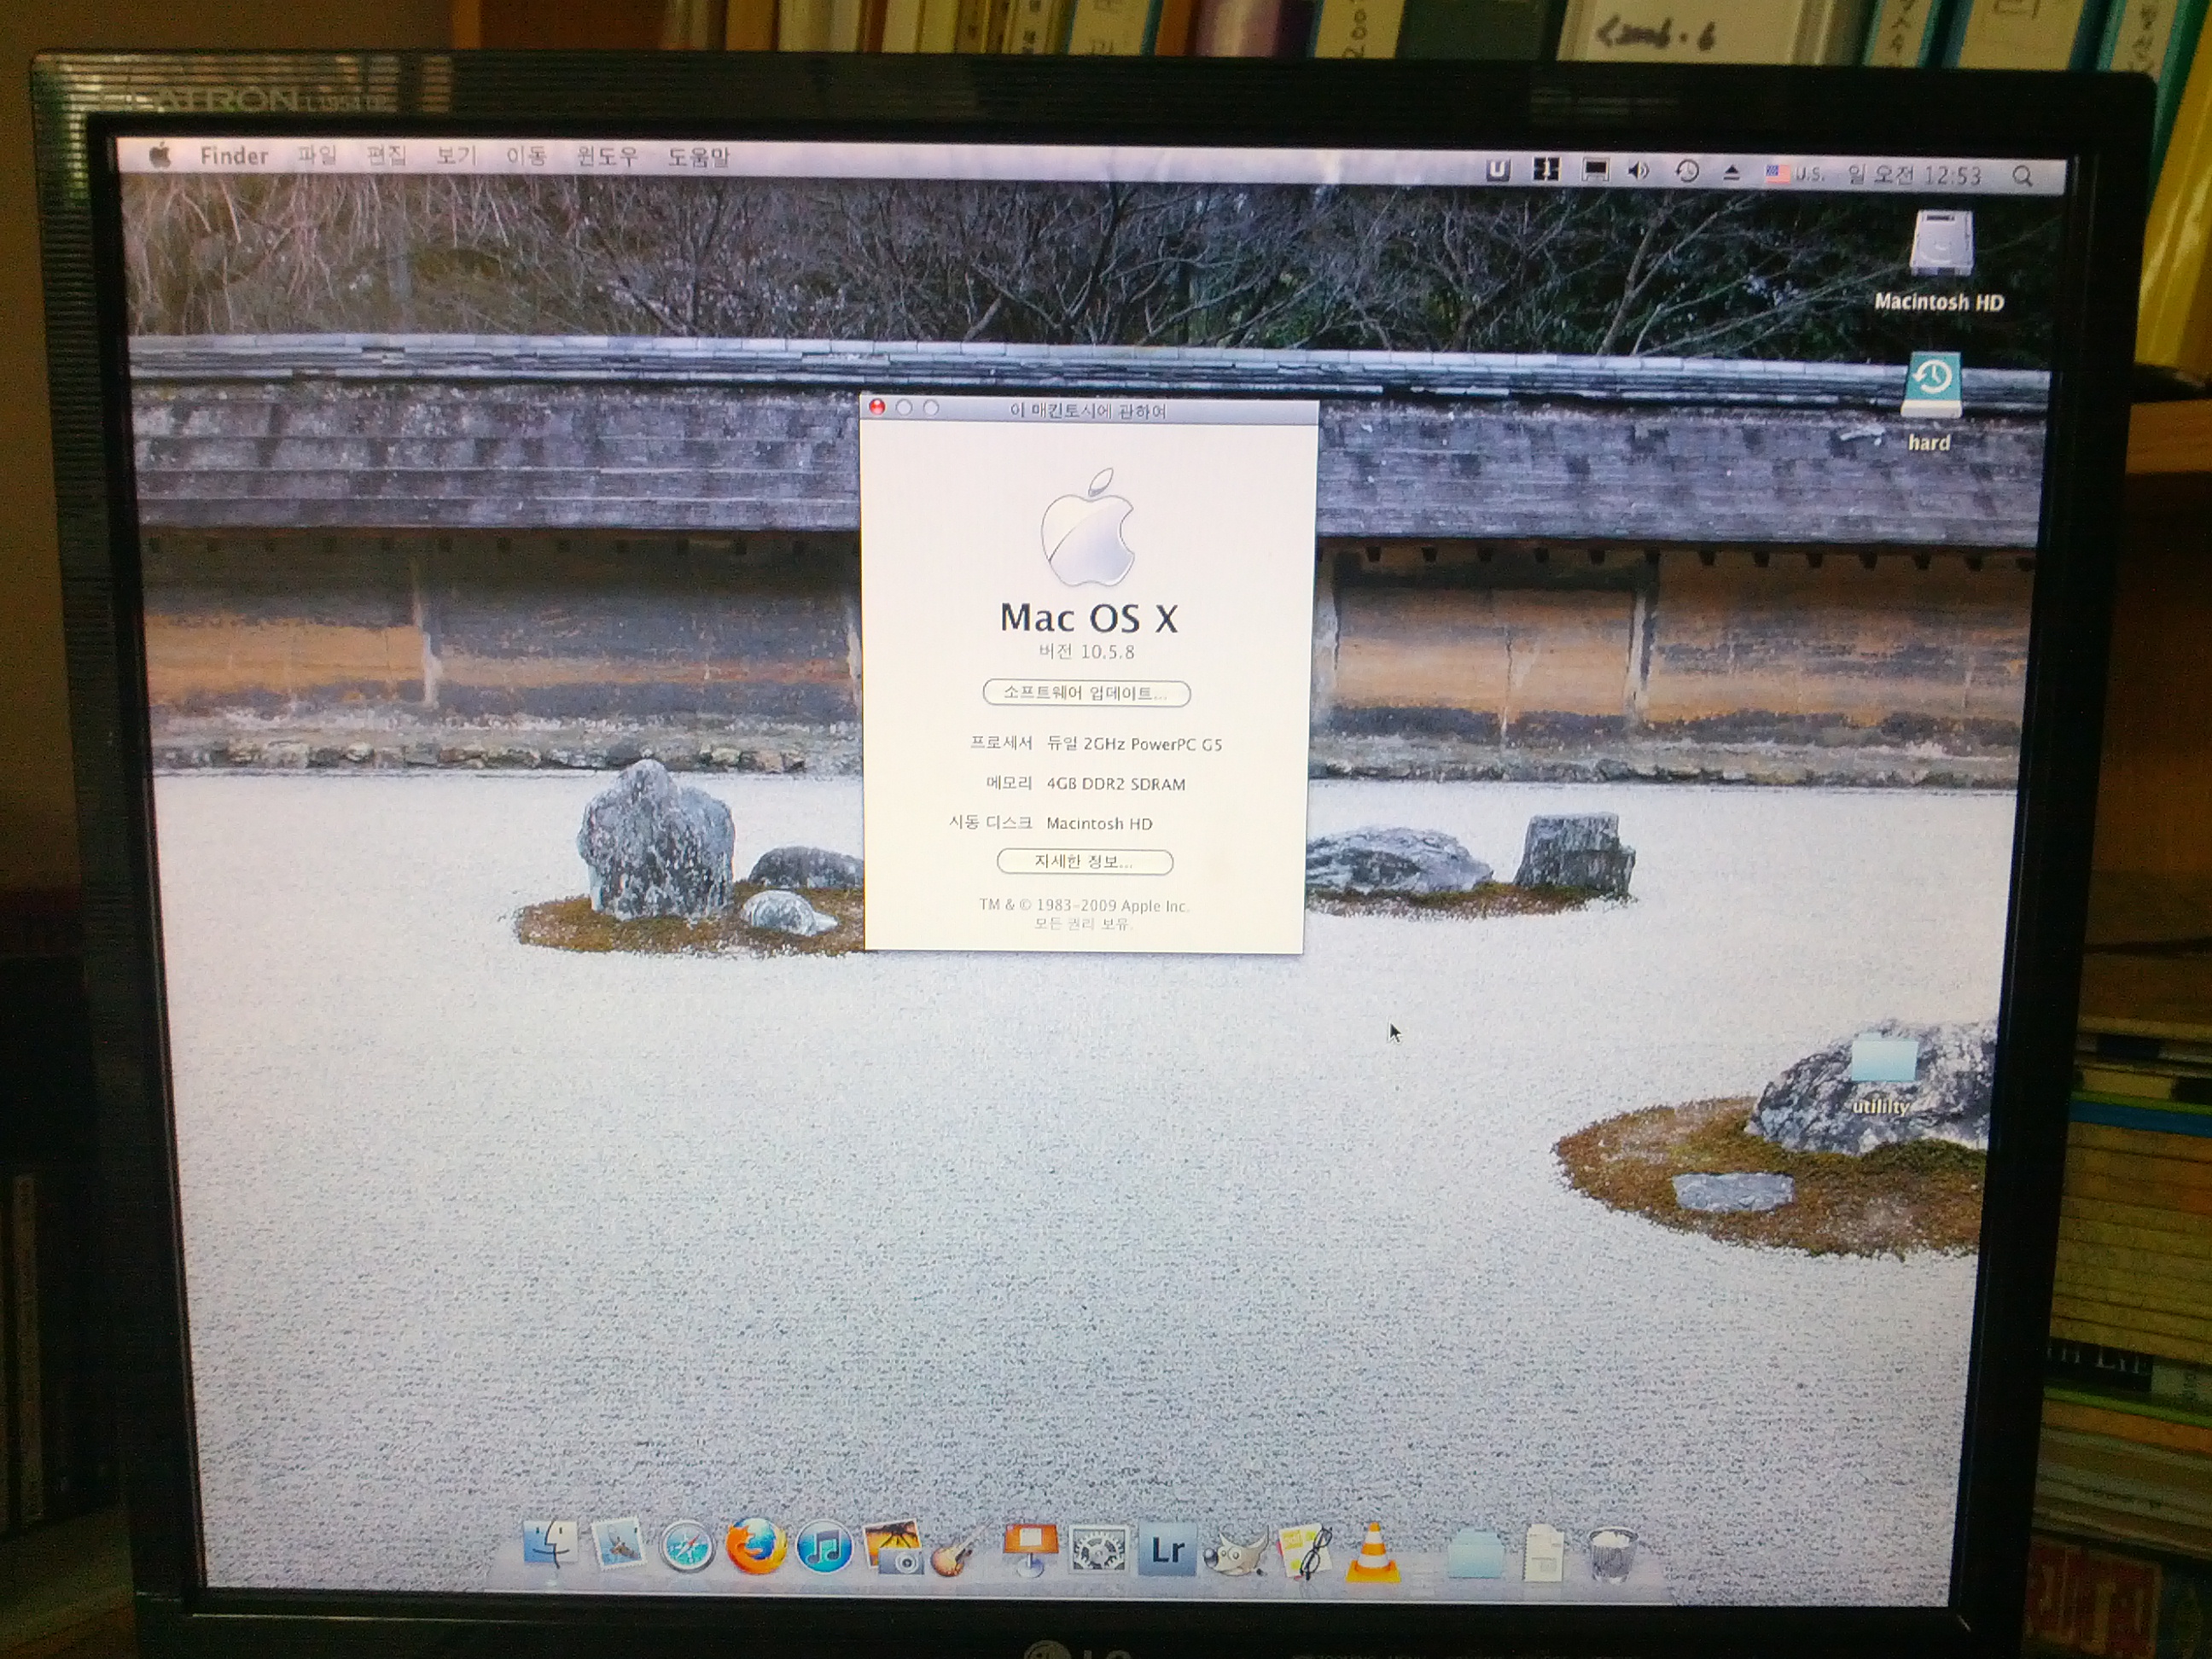Open the Trash in the Dock
The height and width of the screenshot is (1659, 2212).
[1611, 1555]
